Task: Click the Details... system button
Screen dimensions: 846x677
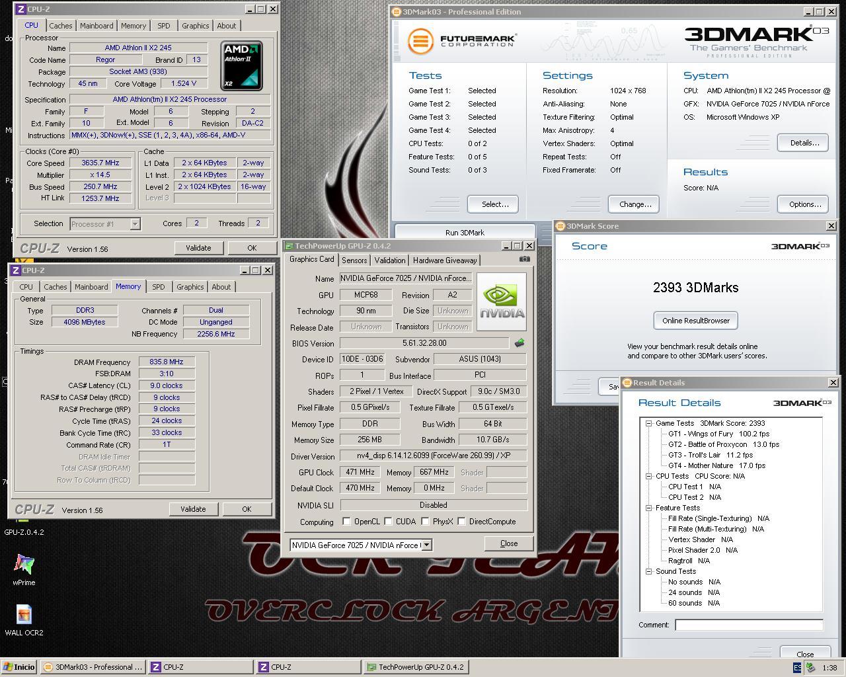Action: pos(803,143)
